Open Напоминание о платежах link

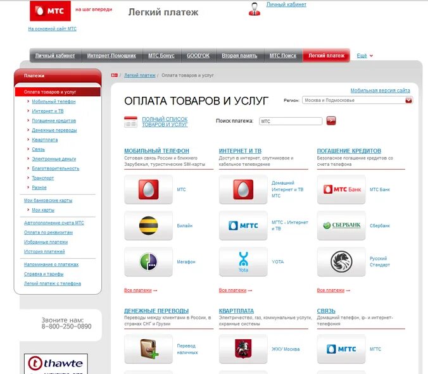pos(51,265)
